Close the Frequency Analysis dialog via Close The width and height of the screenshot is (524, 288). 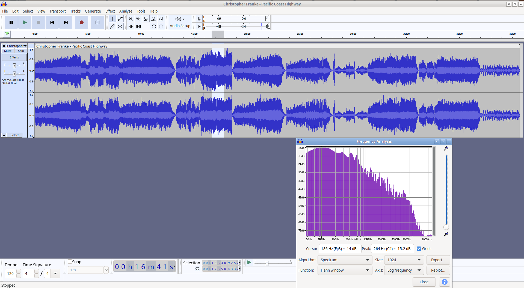point(424,282)
